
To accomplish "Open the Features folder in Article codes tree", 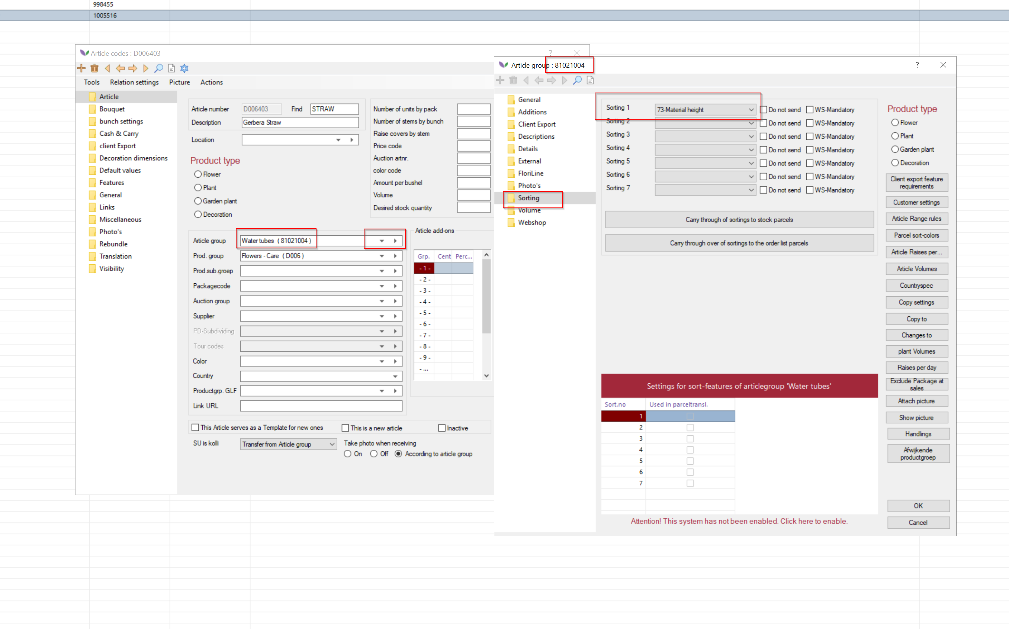I will pos(112,183).
